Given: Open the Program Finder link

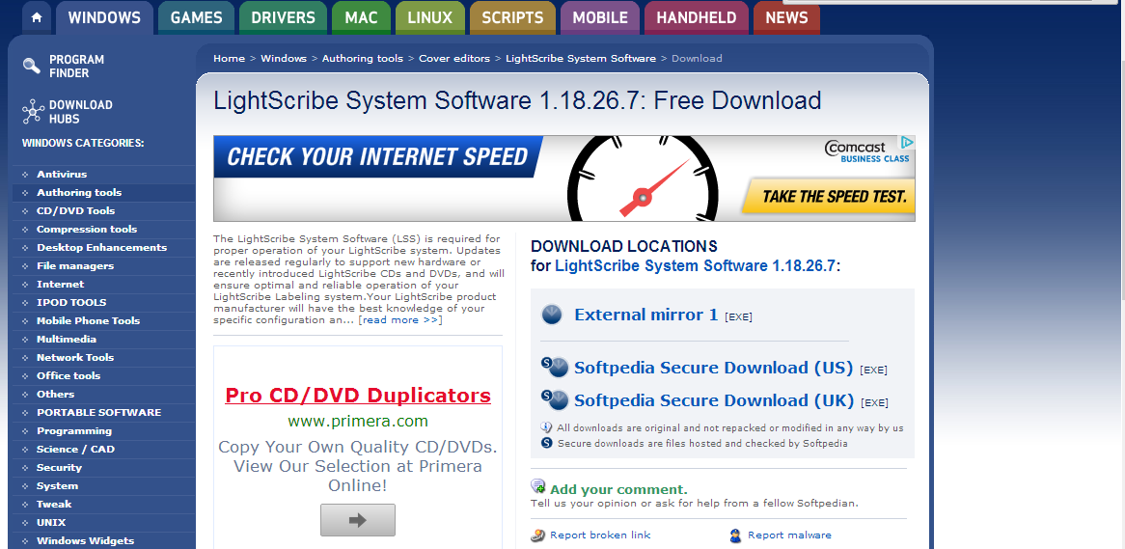Looking at the screenshot, I should click(x=77, y=66).
